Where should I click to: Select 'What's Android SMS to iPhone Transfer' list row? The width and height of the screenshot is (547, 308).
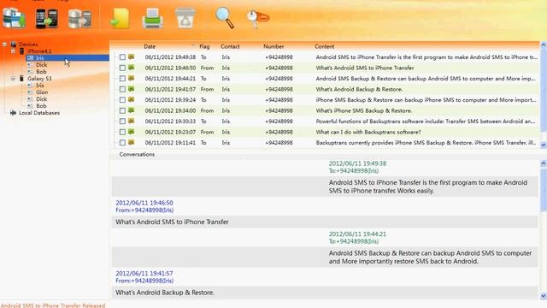pos(326,68)
